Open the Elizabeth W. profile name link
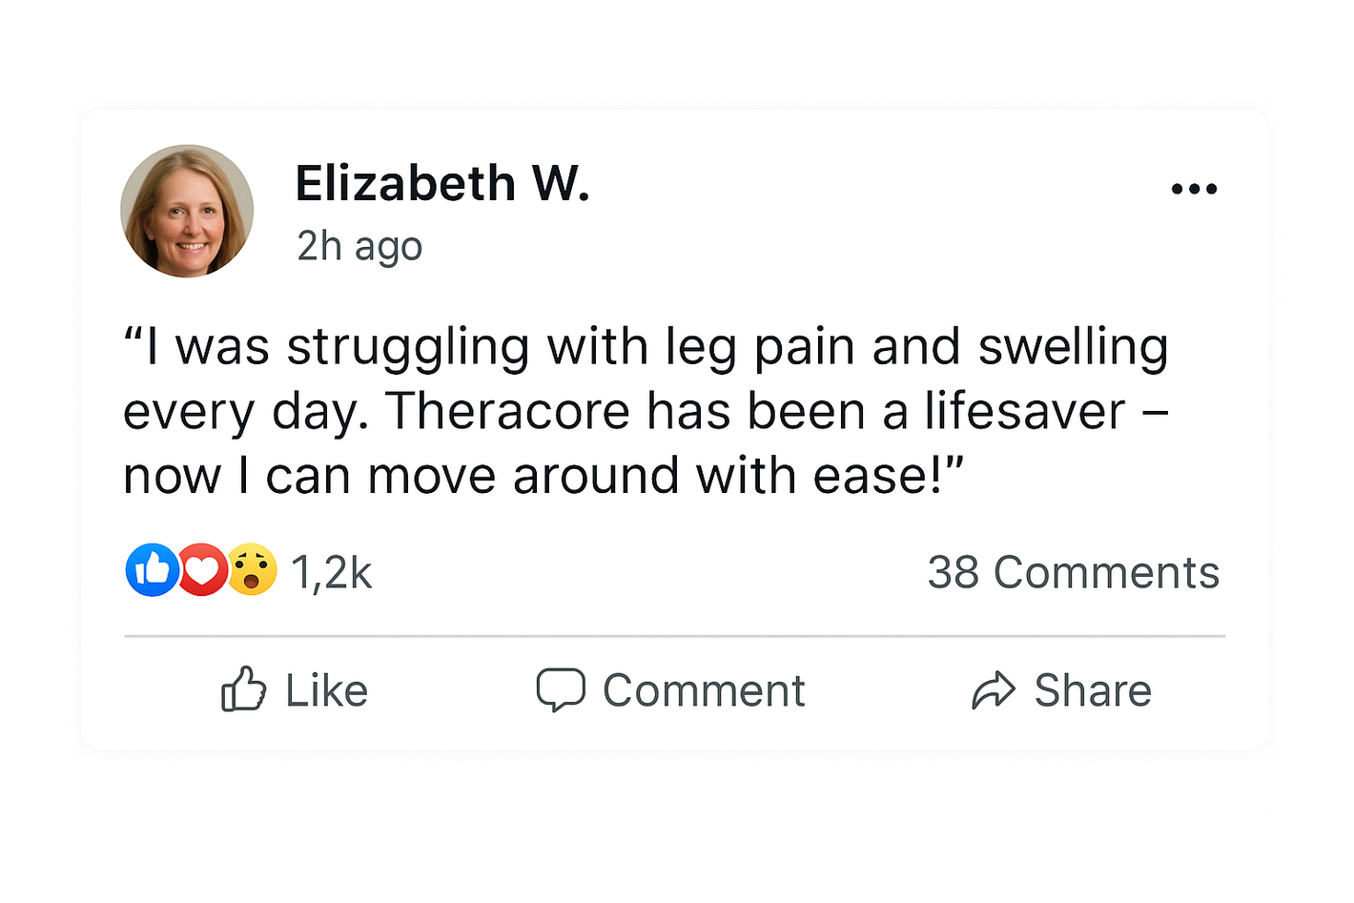 (442, 183)
